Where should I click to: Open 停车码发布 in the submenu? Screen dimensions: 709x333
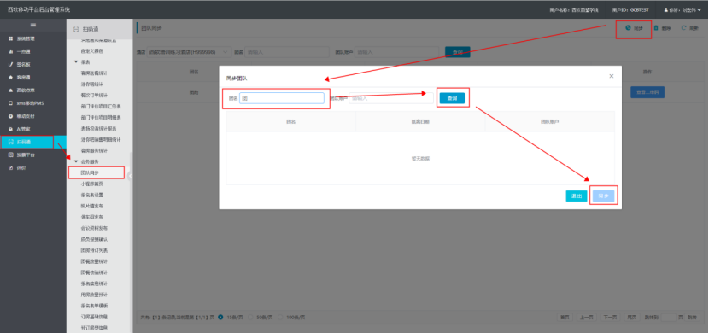[92, 217]
